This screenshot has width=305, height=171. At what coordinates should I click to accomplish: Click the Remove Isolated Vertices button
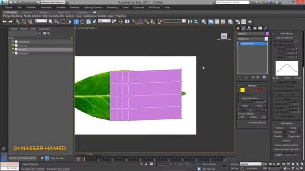point(286,145)
